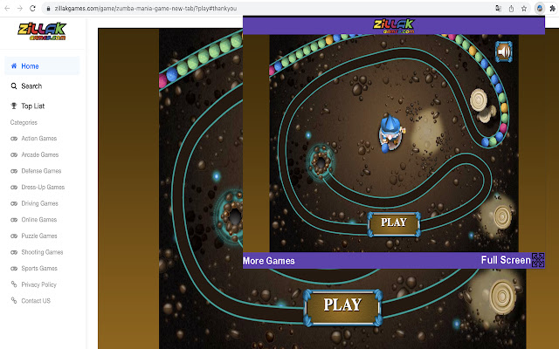The height and width of the screenshot is (349, 559).
Task: Mute the game with the speaker icon
Action: pos(503,52)
